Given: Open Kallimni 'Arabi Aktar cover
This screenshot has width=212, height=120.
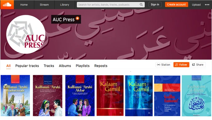Looking at the screenshot, I should [80, 96].
